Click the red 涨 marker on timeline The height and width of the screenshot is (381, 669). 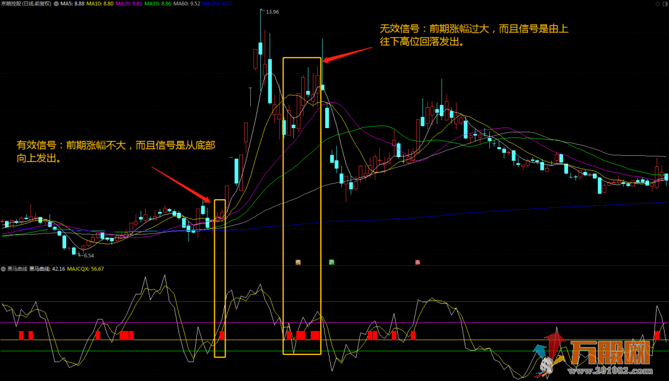click(x=418, y=262)
